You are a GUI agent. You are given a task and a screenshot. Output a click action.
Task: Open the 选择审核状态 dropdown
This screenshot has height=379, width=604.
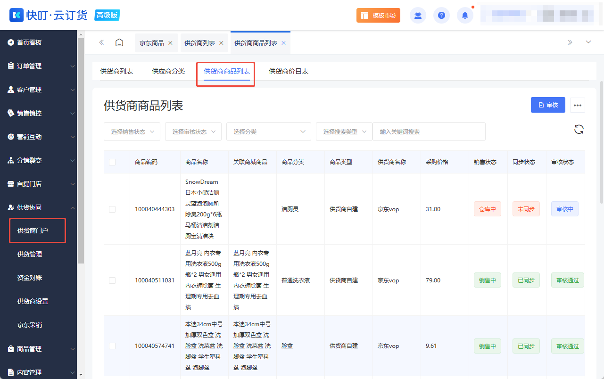pyautogui.click(x=193, y=132)
